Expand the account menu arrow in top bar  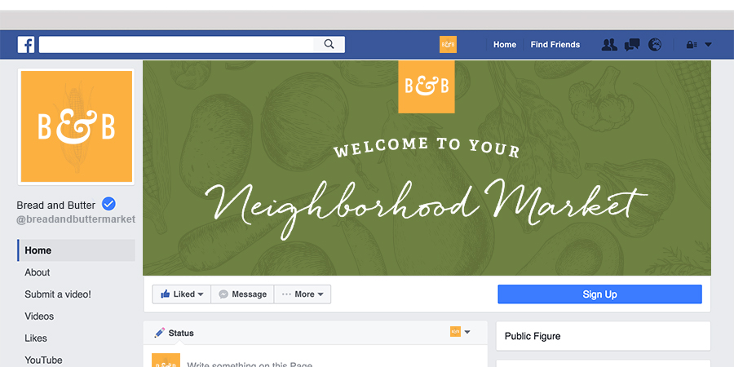tap(708, 45)
